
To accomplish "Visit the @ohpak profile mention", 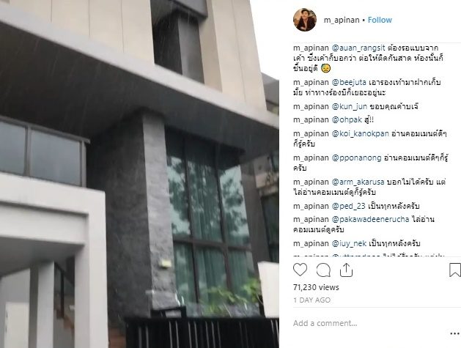I will pos(347,120).
